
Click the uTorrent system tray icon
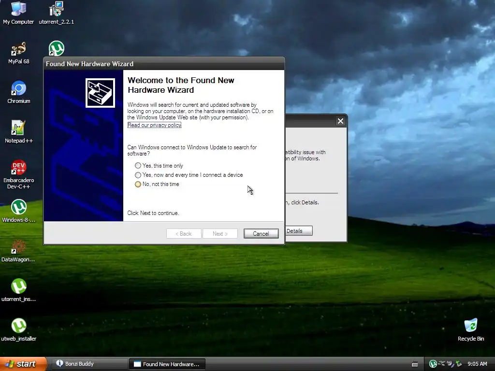click(x=433, y=364)
